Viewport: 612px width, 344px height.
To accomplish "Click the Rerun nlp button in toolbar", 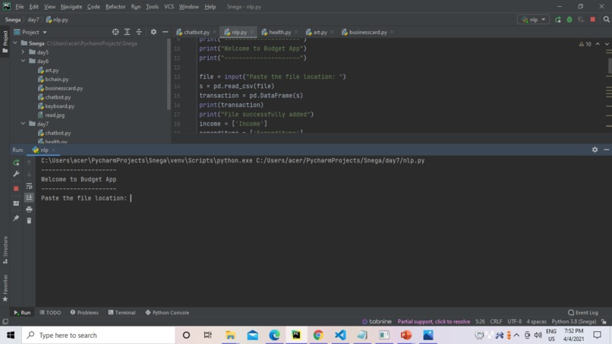I will click(x=557, y=20).
